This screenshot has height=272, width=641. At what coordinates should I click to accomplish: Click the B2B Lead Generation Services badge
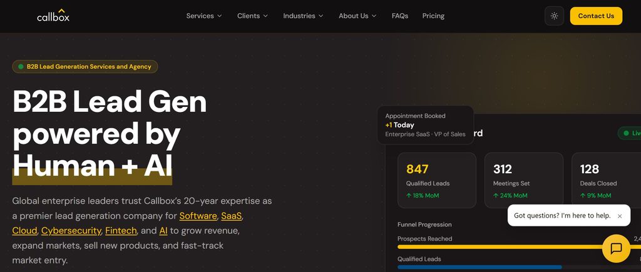click(85, 66)
